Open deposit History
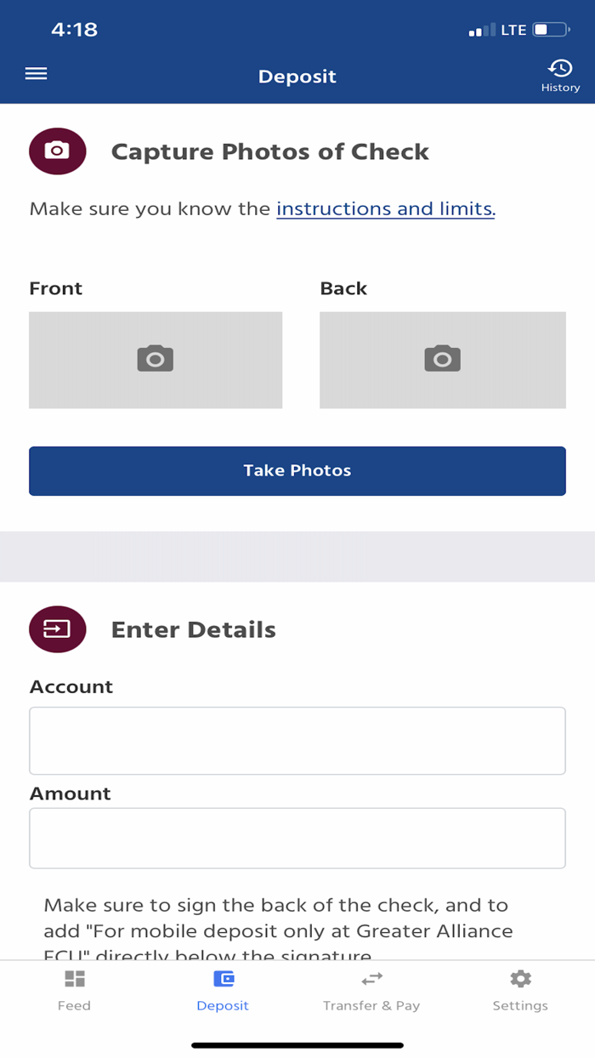The height and width of the screenshot is (1058, 595). pos(560,75)
